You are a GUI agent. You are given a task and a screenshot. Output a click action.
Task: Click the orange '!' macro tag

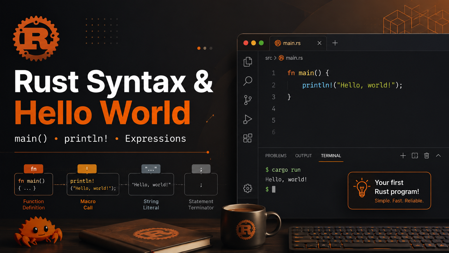click(x=87, y=169)
